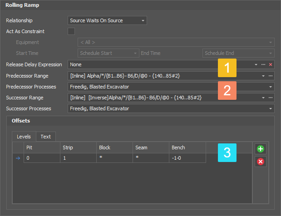Open the Successor Range dropdown arrow
Viewport: 281px width, 216px height.
[x=263, y=98]
